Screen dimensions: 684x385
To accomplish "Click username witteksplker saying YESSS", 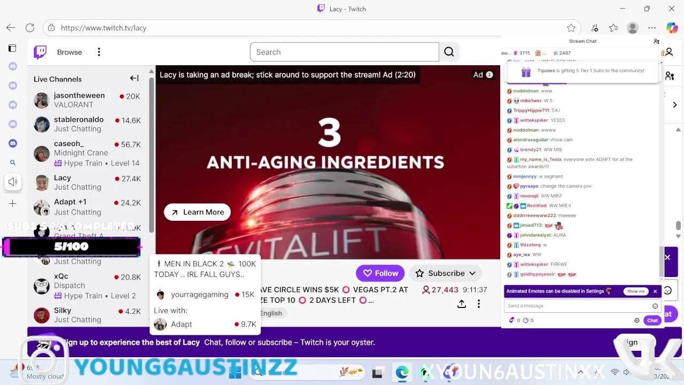I will click(535, 120).
